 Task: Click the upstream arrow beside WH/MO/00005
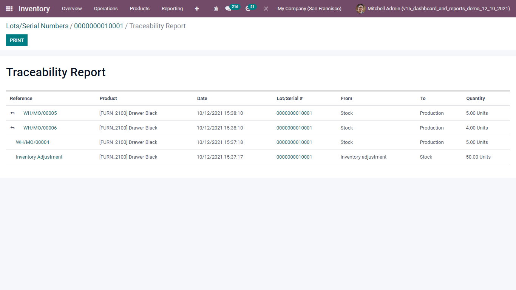click(x=12, y=113)
